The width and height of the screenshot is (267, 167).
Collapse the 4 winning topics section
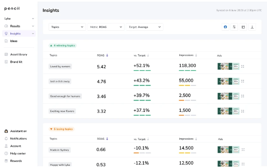pos(63,45)
